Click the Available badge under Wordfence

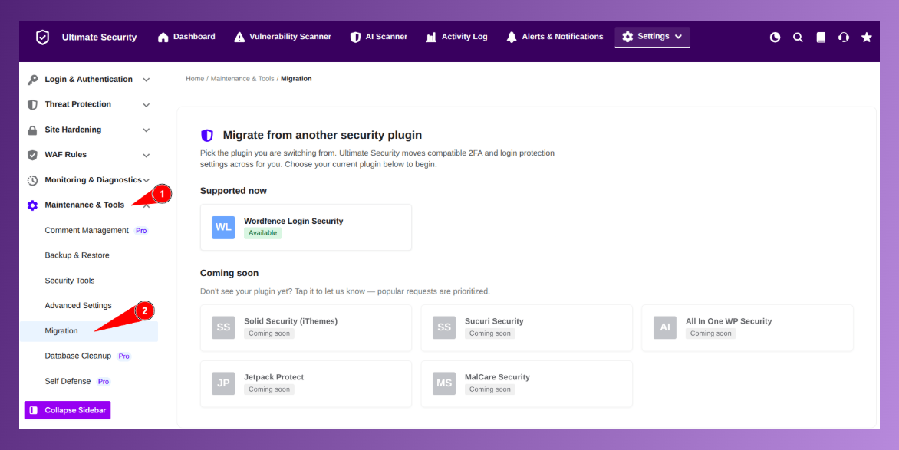[262, 233]
